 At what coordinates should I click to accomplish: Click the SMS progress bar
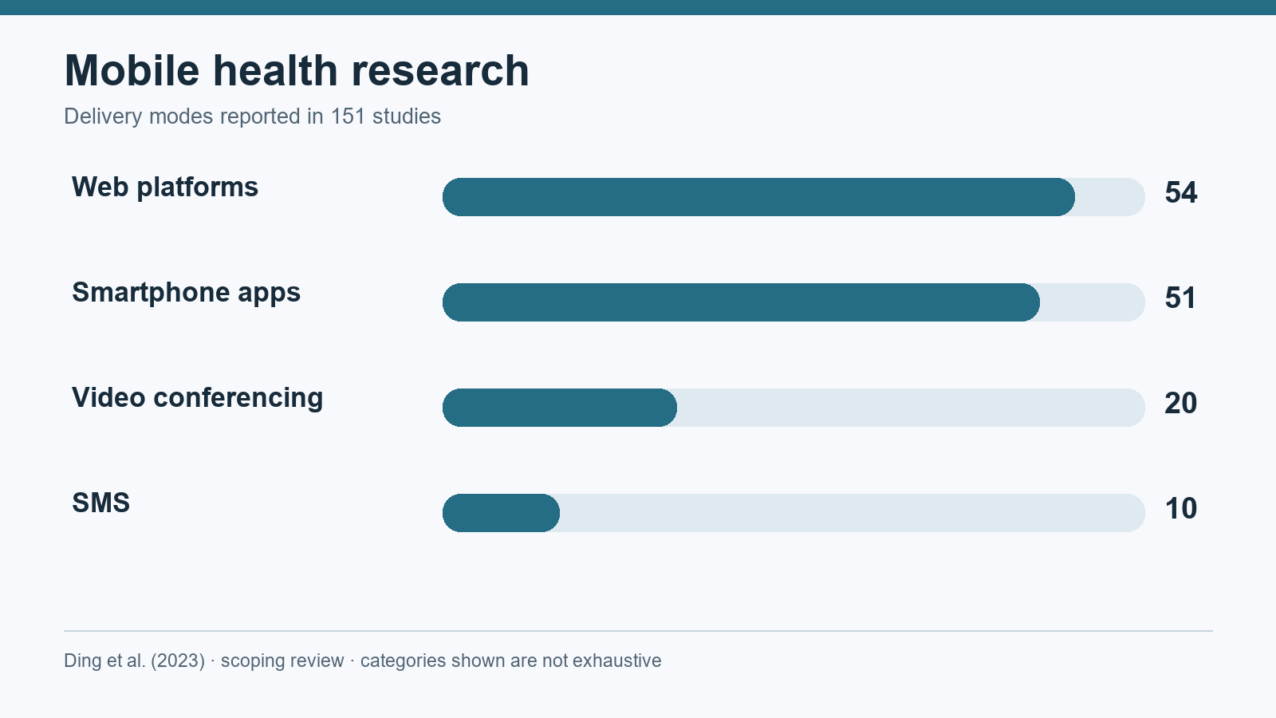[794, 513]
